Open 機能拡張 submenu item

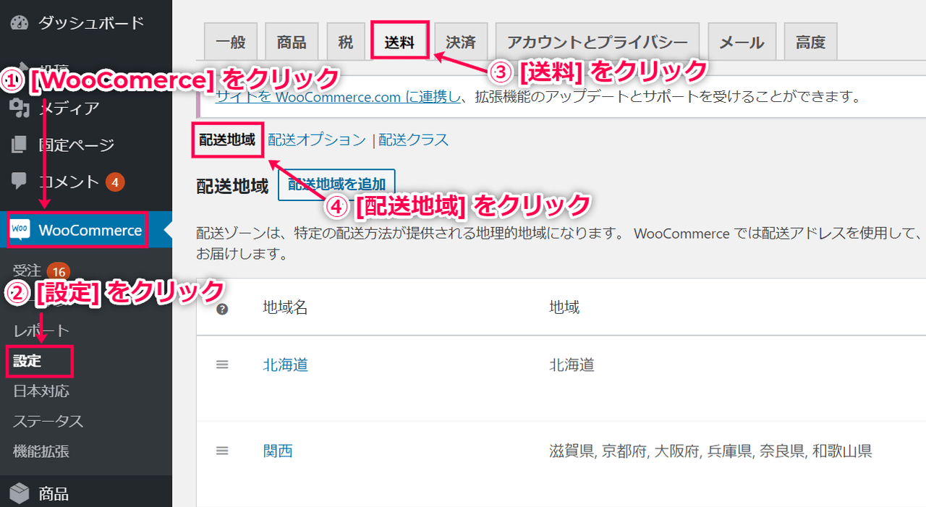click(x=41, y=452)
